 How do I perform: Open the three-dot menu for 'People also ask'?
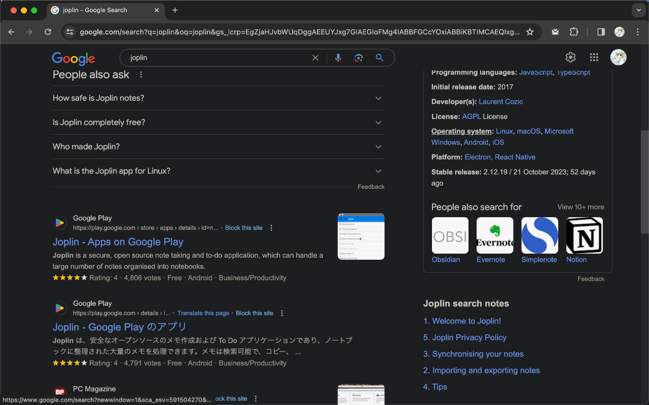(140, 74)
